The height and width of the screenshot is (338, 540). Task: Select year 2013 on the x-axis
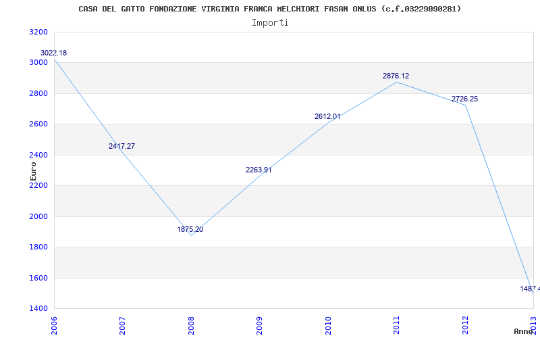pyautogui.click(x=533, y=325)
